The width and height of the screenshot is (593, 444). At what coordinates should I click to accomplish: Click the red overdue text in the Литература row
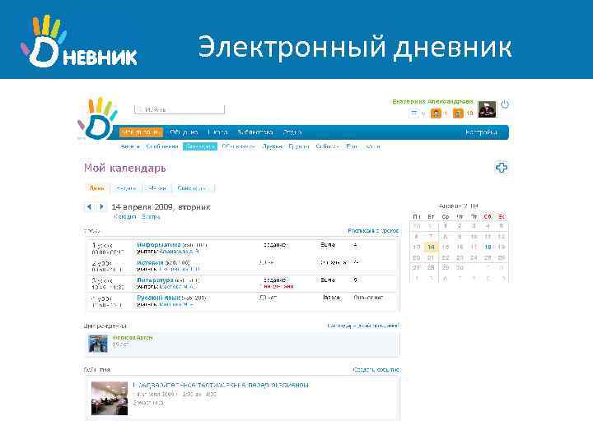pos(278,286)
